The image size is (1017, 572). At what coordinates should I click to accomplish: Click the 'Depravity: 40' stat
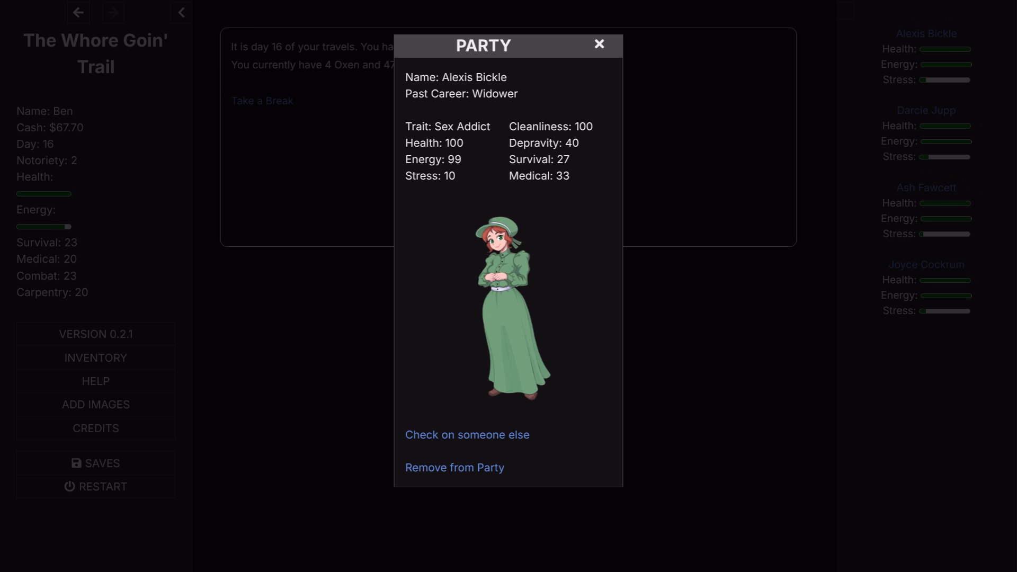pos(544,143)
